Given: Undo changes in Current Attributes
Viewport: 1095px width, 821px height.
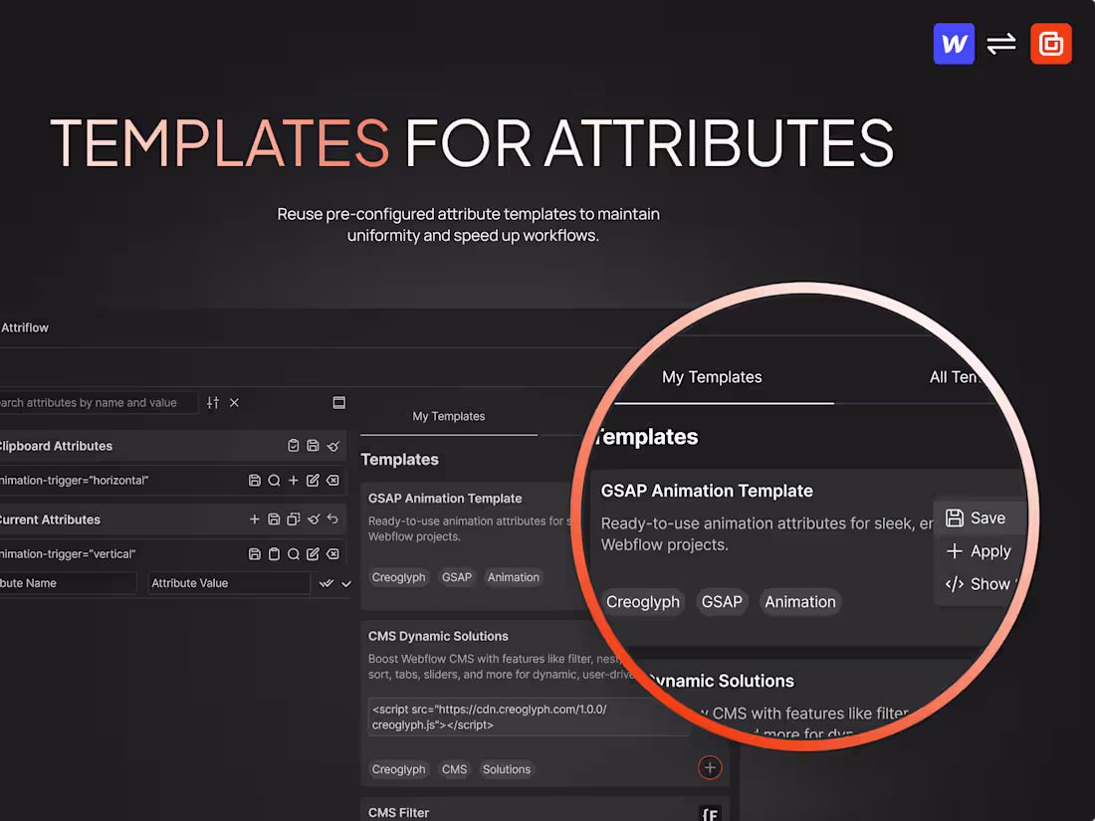Looking at the screenshot, I should (331, 518).
